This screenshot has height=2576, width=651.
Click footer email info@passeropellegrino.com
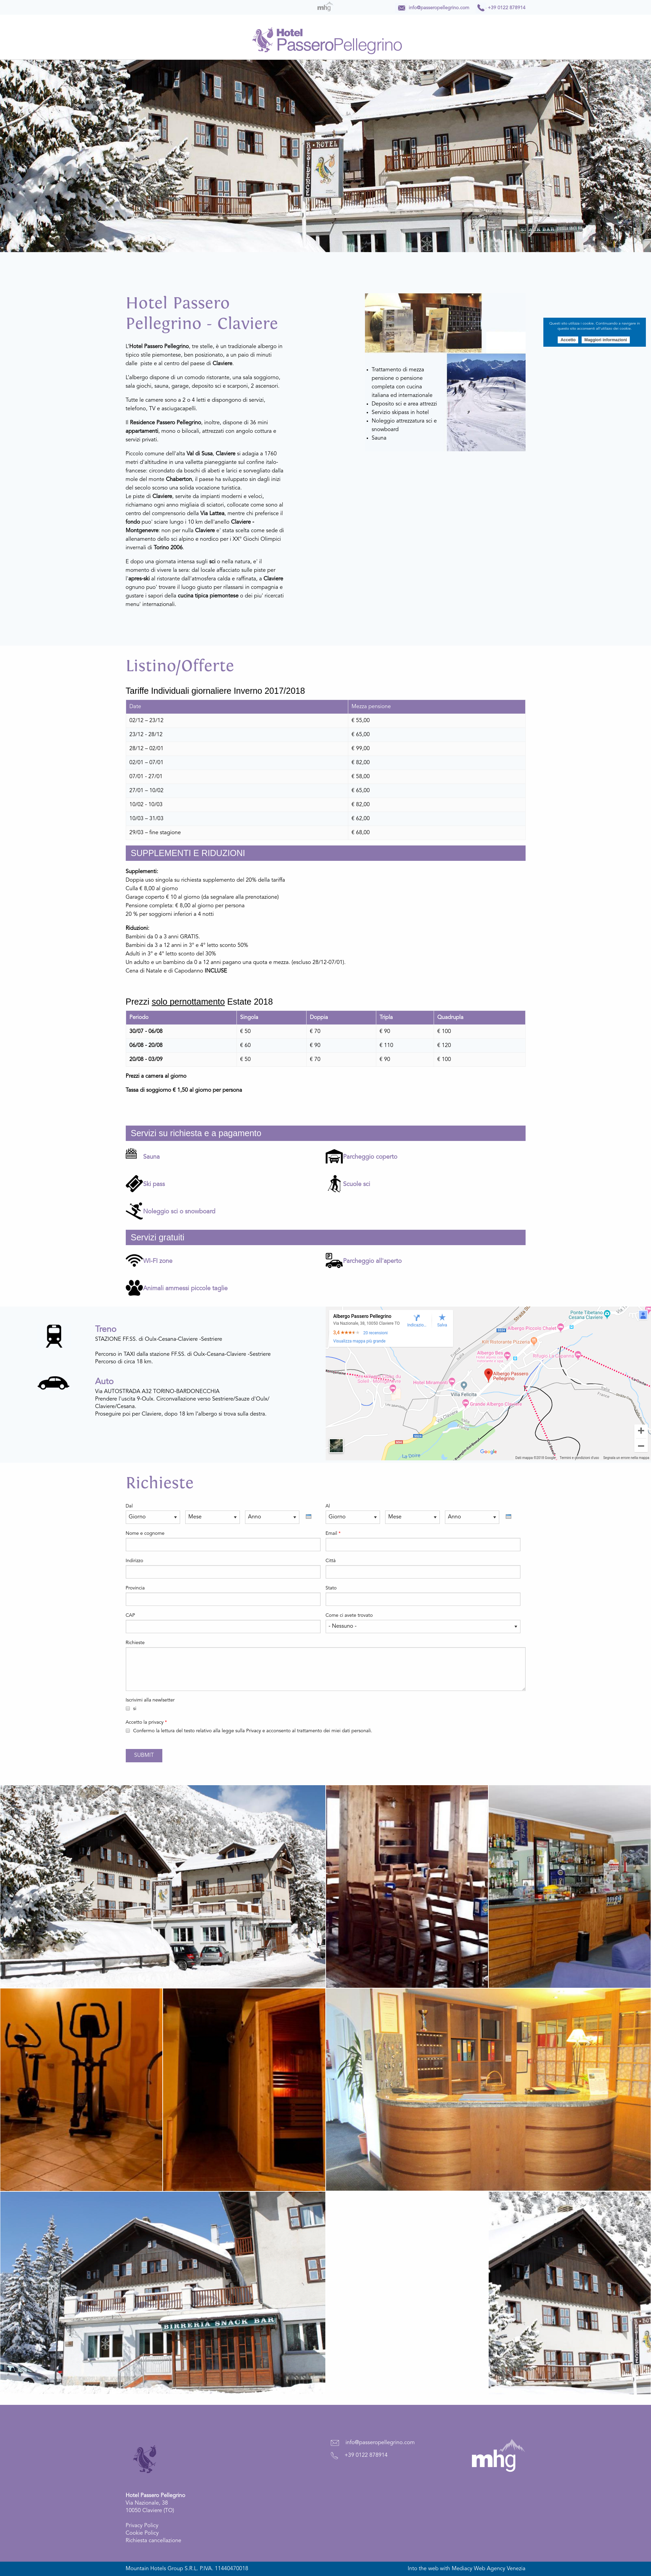pyautogui.click(x=380, y=2442)
